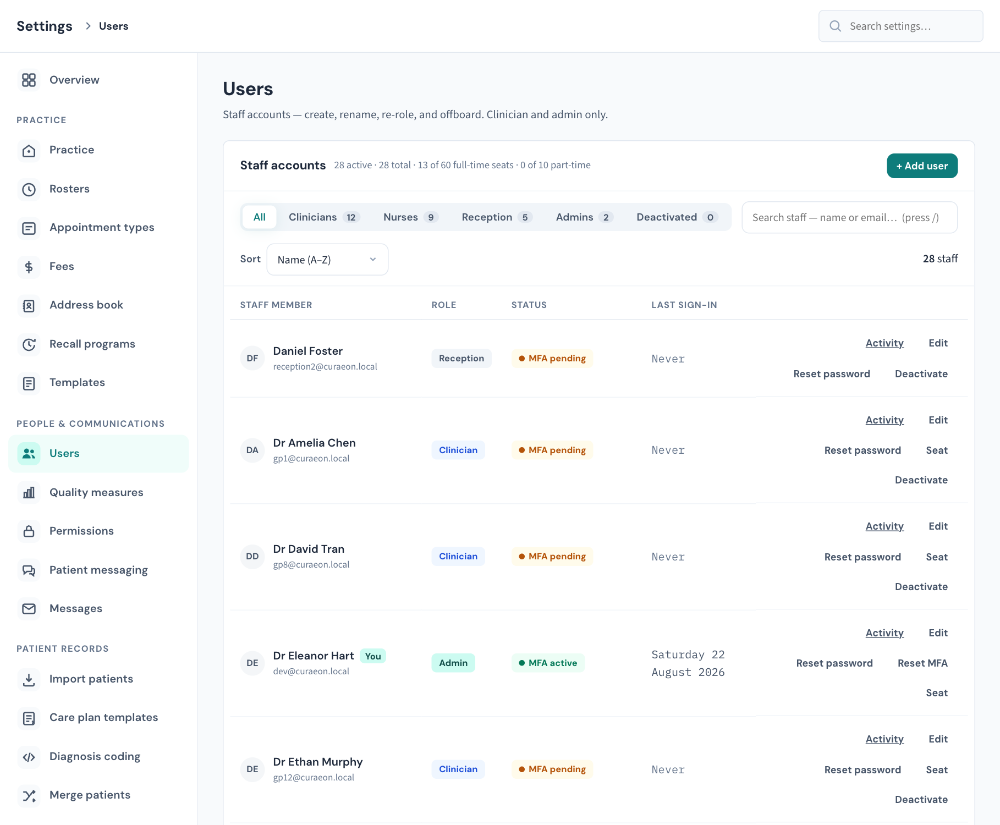
Task: Open the Sort Name (A–Z) dropdown
Action: pyautogui.click(x=327, y=260)
